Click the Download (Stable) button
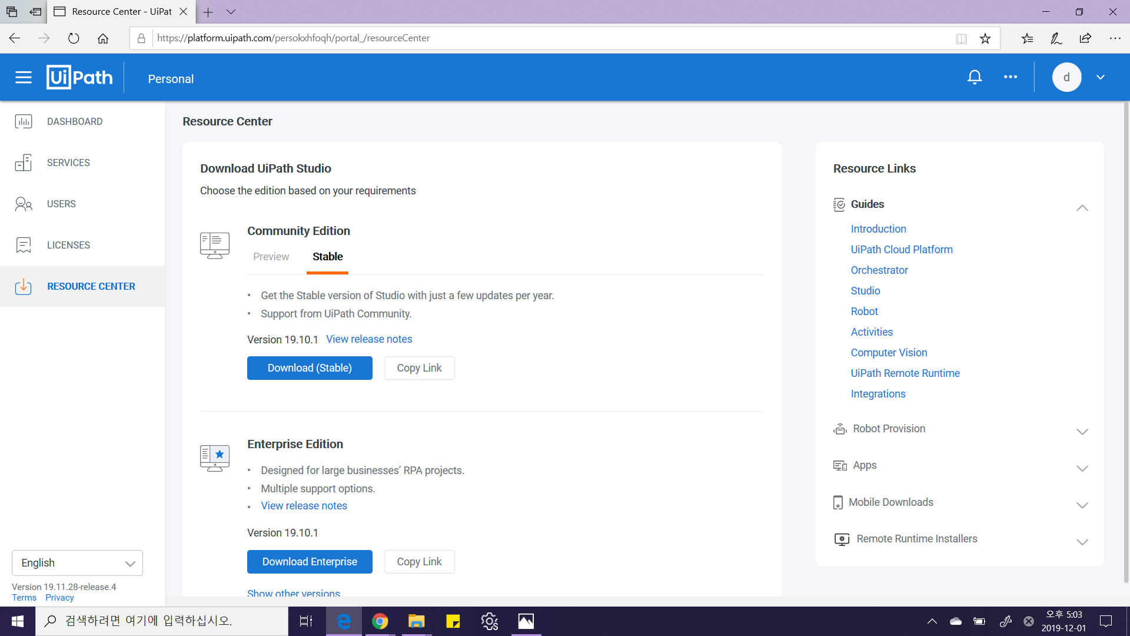The image size is (1130, 636). (x=310, y=368)
